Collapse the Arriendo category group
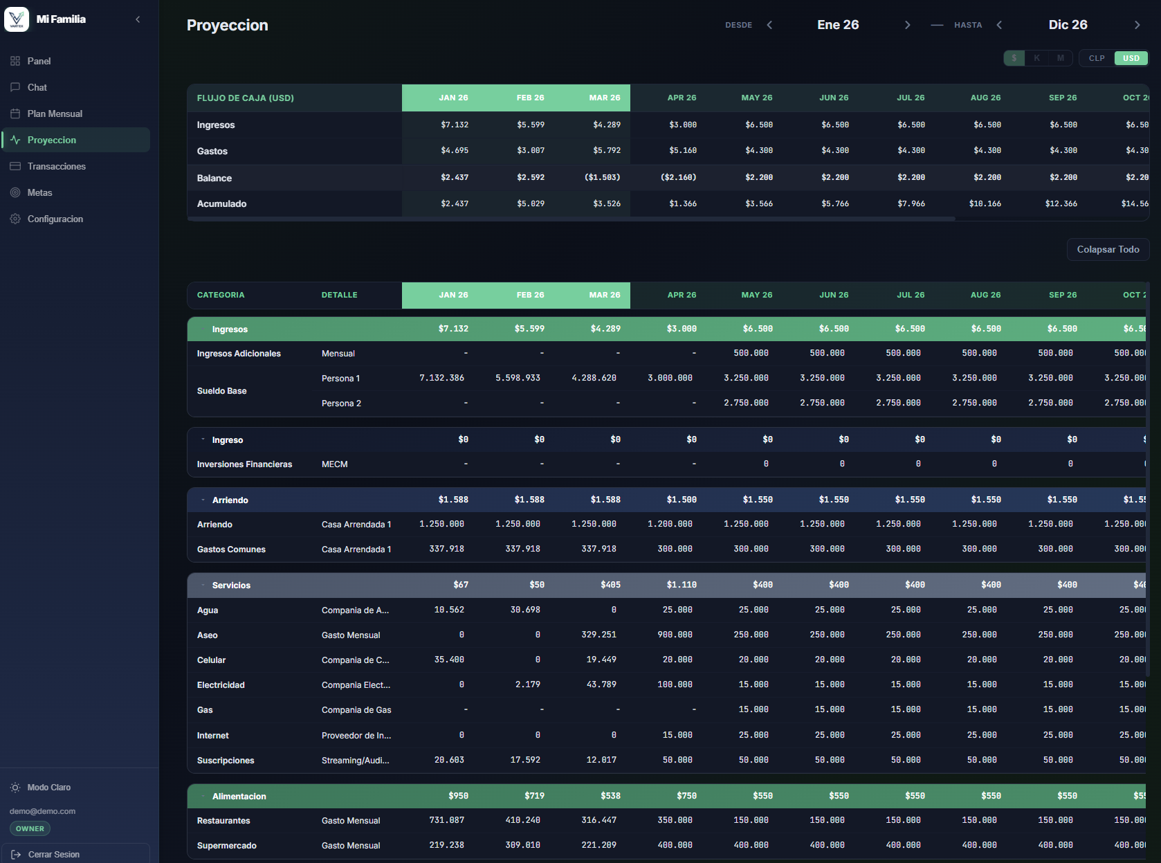The width and height of the screenshot is (1161, 863). coord(203,500)
